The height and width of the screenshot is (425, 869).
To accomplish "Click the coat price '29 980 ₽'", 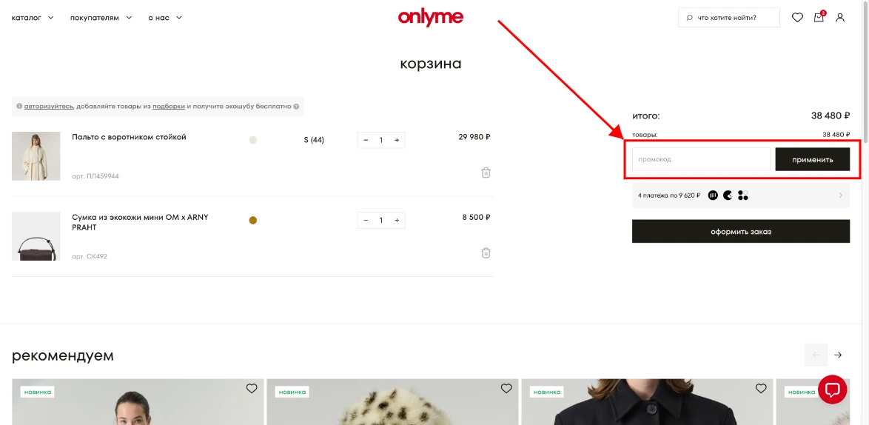I will pyautogui.click(x=474, y=137).
